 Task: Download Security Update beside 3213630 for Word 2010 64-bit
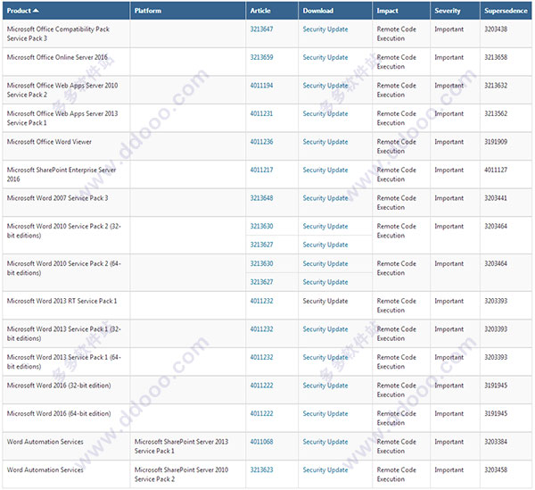[x=325, y=264]
